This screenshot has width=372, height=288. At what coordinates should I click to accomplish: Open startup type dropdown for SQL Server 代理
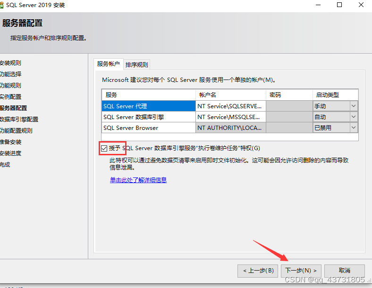click(353, 106)
